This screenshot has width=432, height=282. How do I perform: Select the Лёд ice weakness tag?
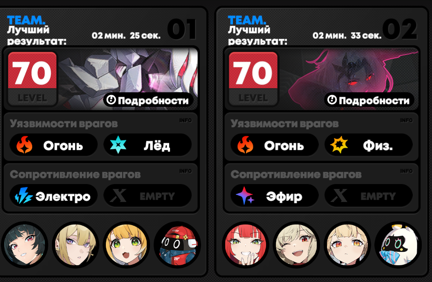[148, 145]
